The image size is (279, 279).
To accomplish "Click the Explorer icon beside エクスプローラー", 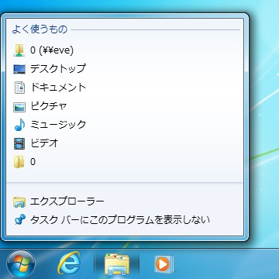I will [19, 201].
